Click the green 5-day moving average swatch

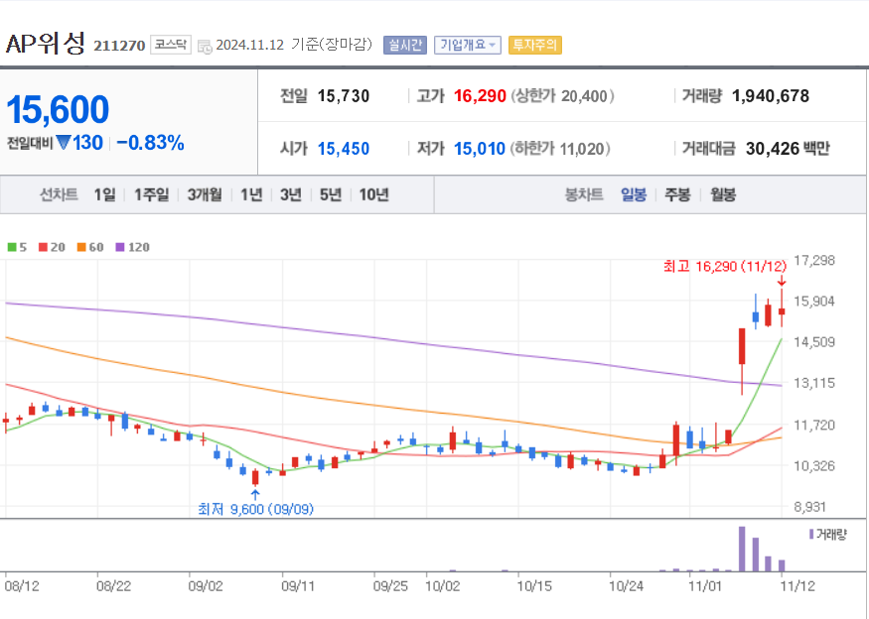[x=10, y=247]
